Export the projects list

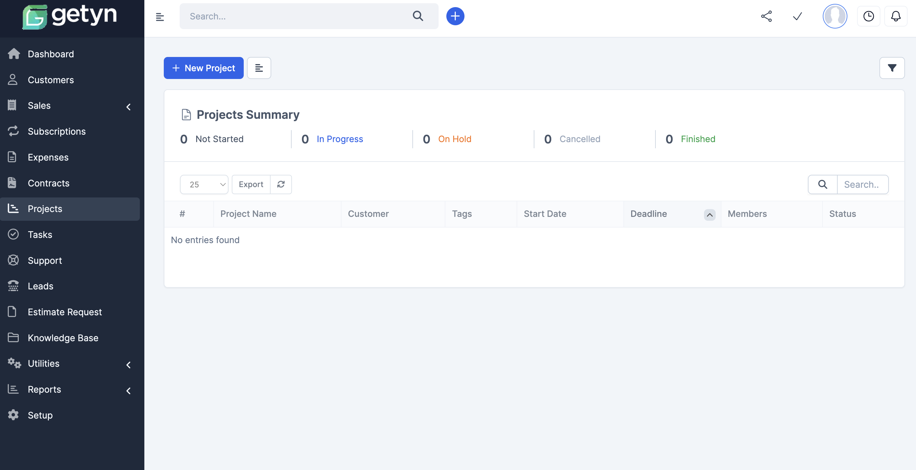point(251,184)
